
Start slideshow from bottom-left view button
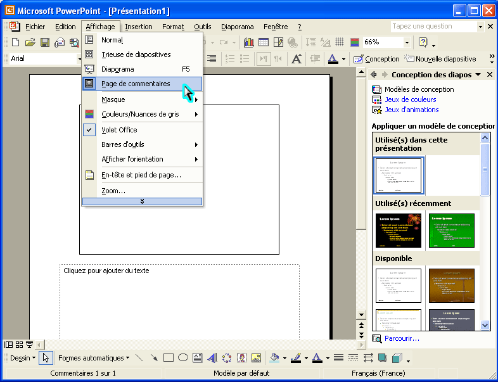click(x=30, y=345)
